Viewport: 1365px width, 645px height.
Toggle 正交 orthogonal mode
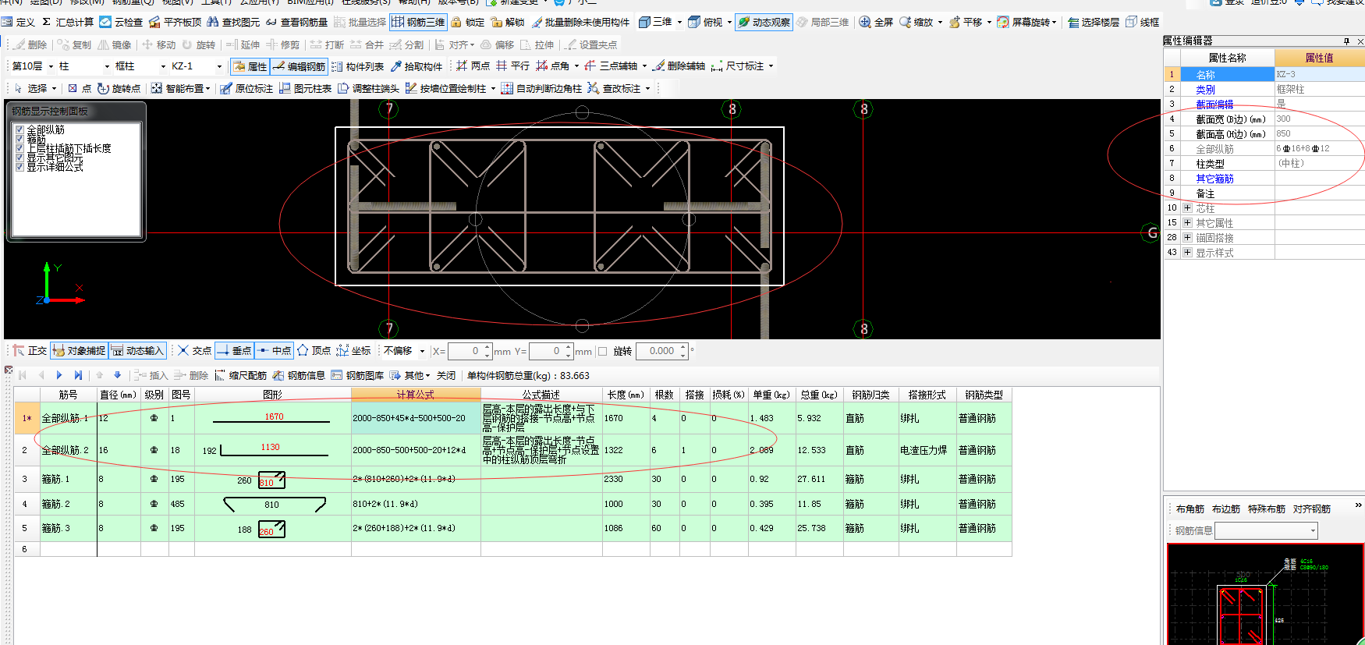[x=30, y=351]
